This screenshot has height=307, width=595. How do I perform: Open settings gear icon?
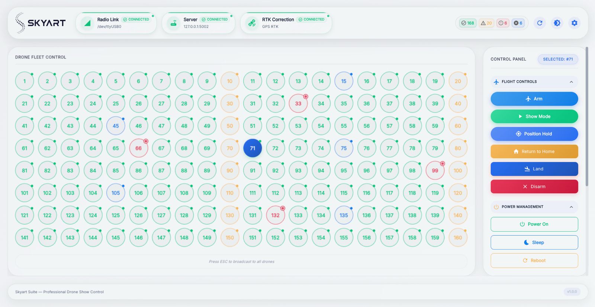click(x=575, y=23)
